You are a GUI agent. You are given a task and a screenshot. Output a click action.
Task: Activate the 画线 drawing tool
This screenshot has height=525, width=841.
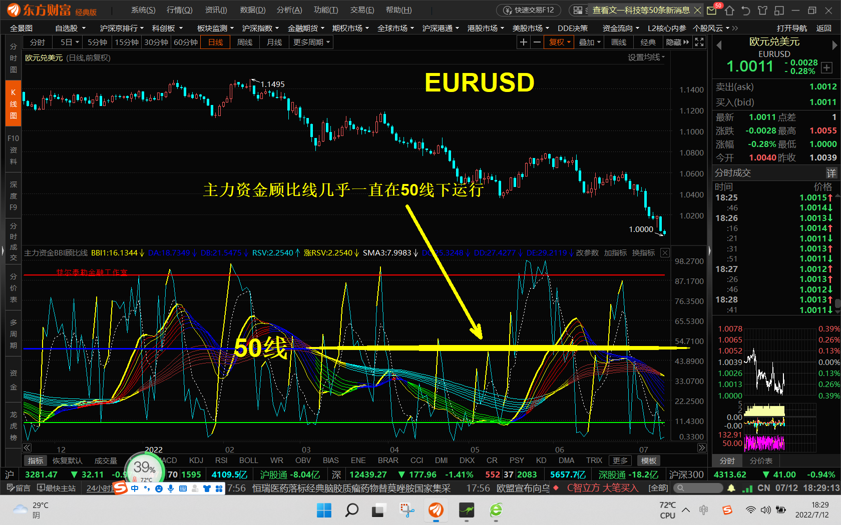pyautogui.click(x=618, y=42)
